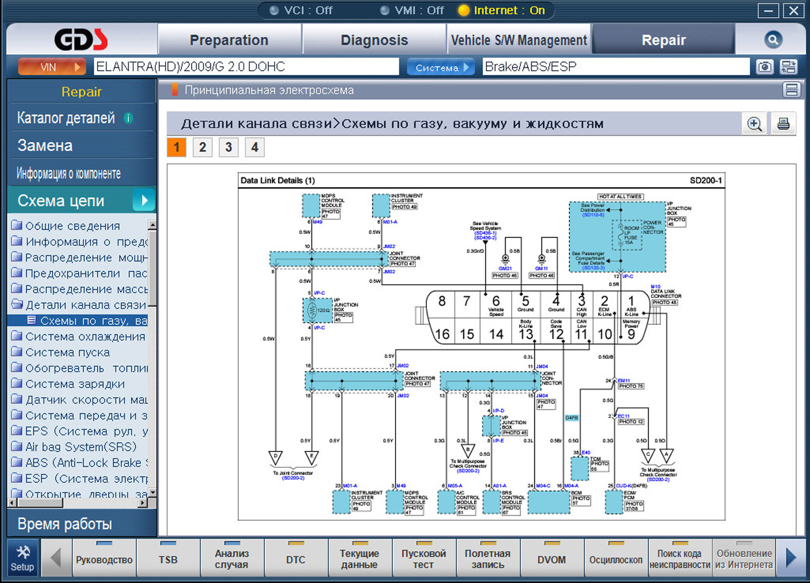Click the magnifier search icon in header
This screenshot has width=810, height=583.
tap(772, 40)
